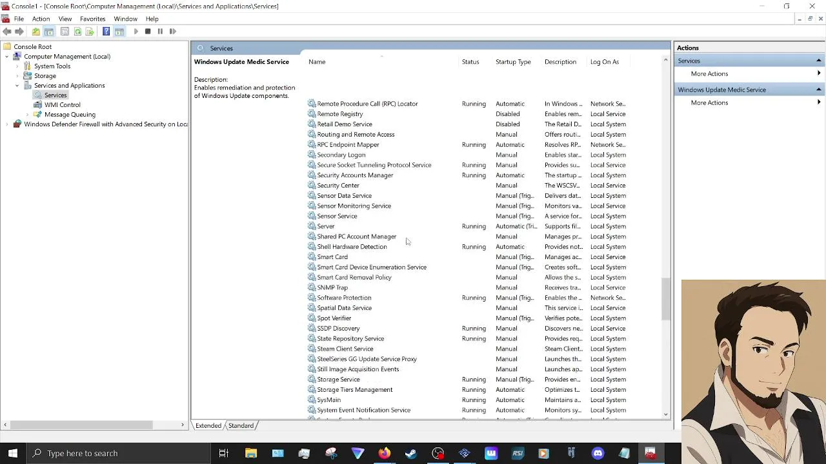The image size is (826, 464).
Task: Open the File menu
Action: click(x=19, y=19)
